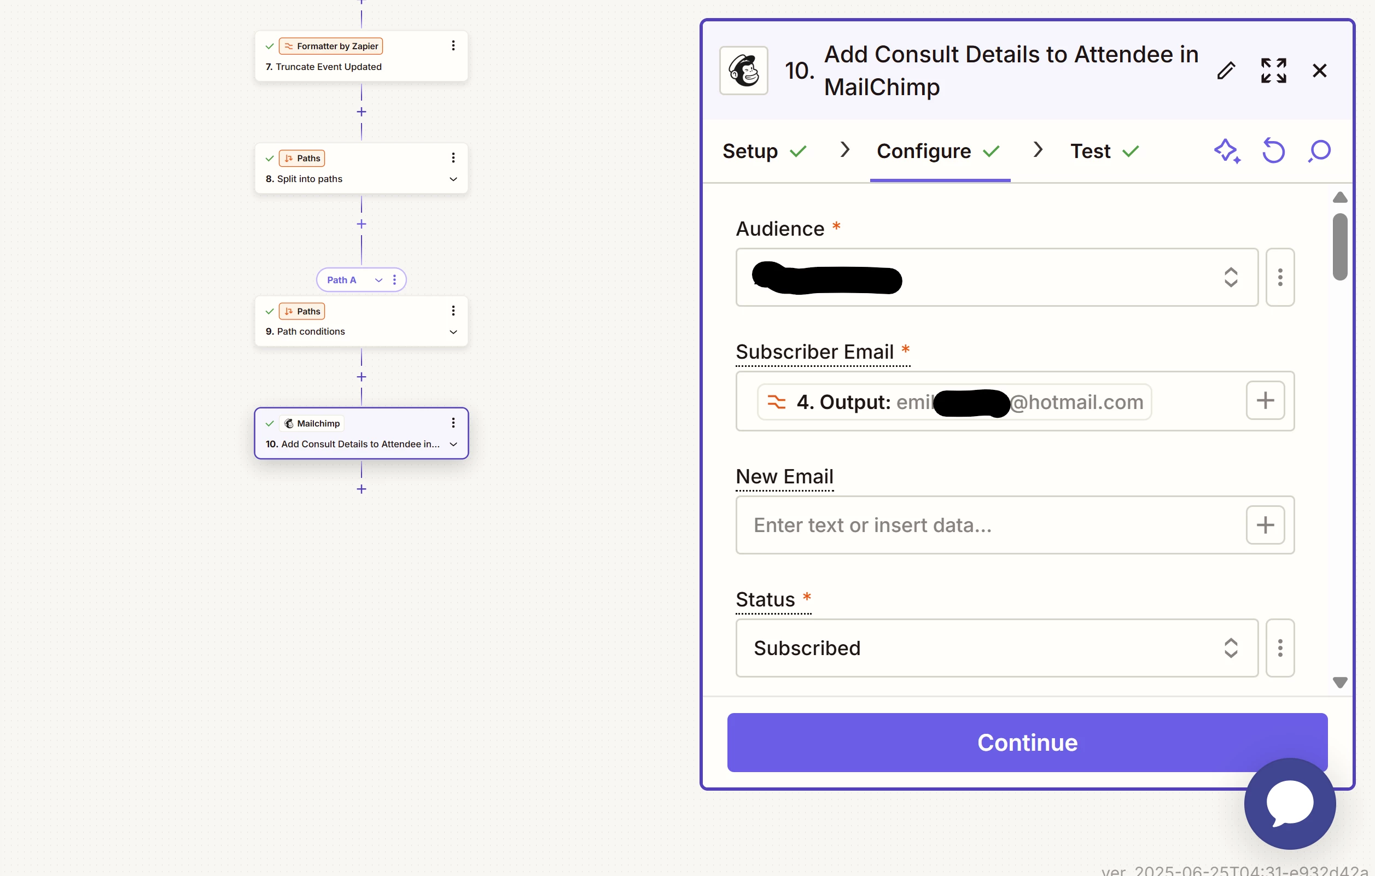Screen dimensions: 1375x876
Task: Click the Continue button
Action: click(1027, 743)
